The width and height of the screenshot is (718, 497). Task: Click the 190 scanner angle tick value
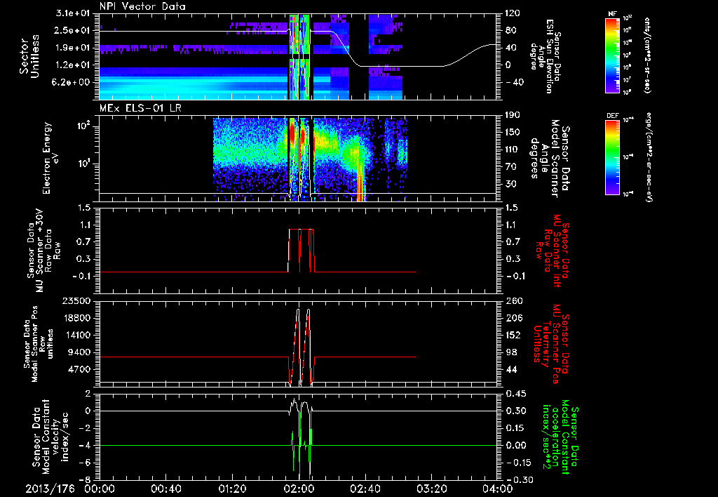pyautogui.click(x=514, y=115)
